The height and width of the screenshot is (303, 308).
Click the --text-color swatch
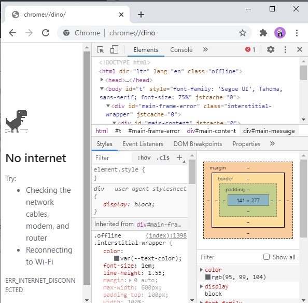click(x=117, y=258)
